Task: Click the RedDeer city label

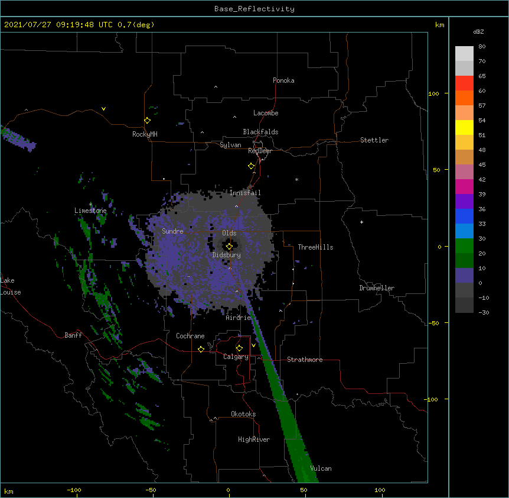Action: pos(260,151)
